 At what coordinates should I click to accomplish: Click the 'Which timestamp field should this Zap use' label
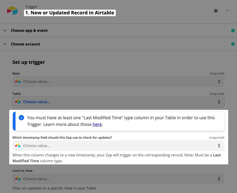tap(62, 137)
